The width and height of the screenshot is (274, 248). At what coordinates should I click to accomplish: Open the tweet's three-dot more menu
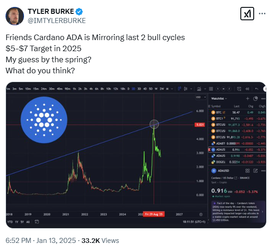[x=262, y=14]
